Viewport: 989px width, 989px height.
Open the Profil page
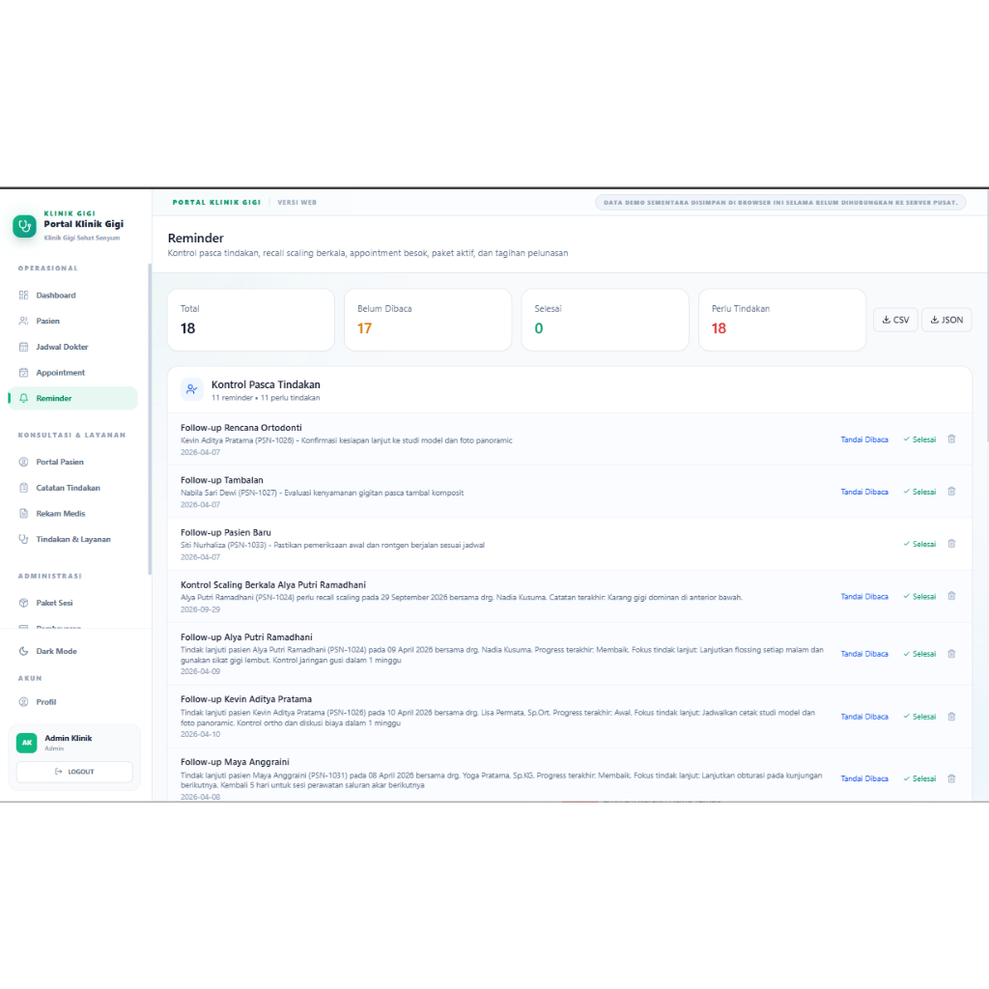coord(72,702)
